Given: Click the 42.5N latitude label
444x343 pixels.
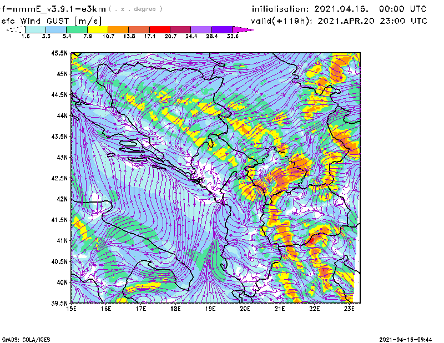Looking at the screenshot, I should pyautogui.click(x=59, y=178).
